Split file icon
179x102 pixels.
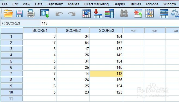pos(164,14)
